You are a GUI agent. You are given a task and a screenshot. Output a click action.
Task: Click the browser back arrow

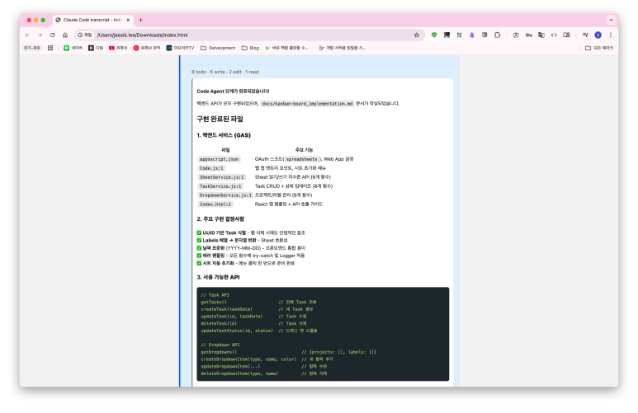(27, 35)
